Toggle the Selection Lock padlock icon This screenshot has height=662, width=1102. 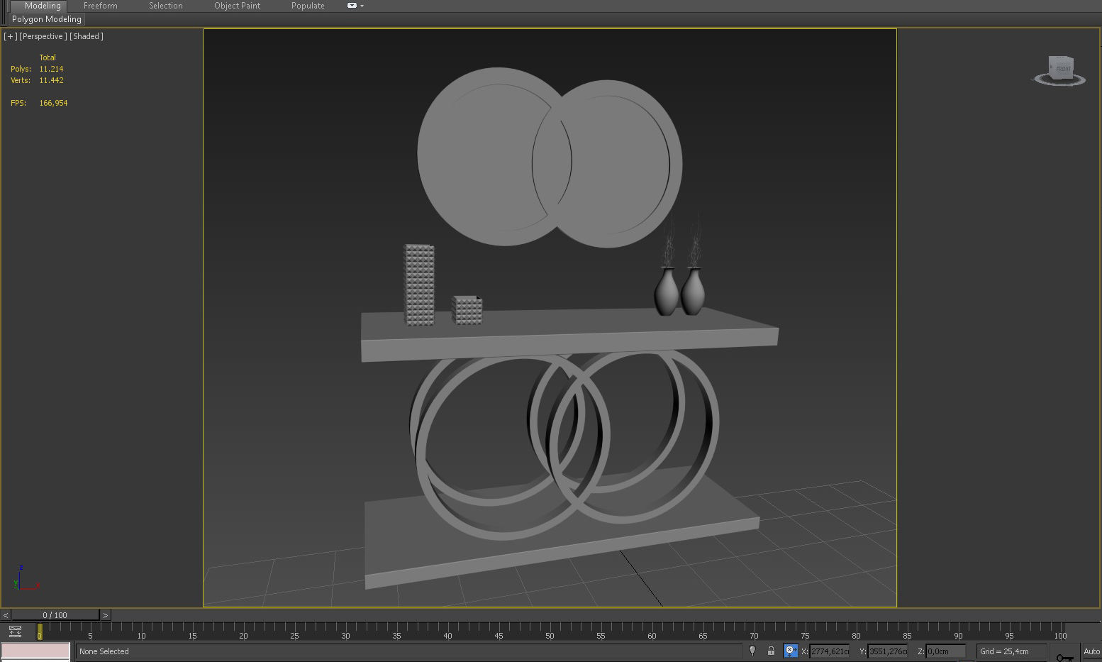click(x=771, y=651)
